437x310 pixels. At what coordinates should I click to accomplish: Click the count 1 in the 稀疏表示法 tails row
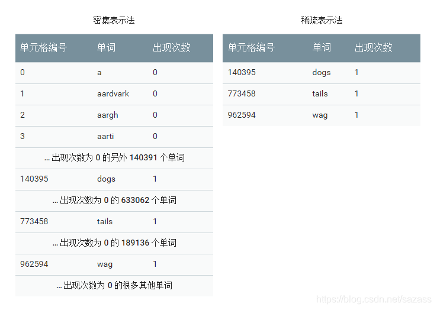[356, 93]
